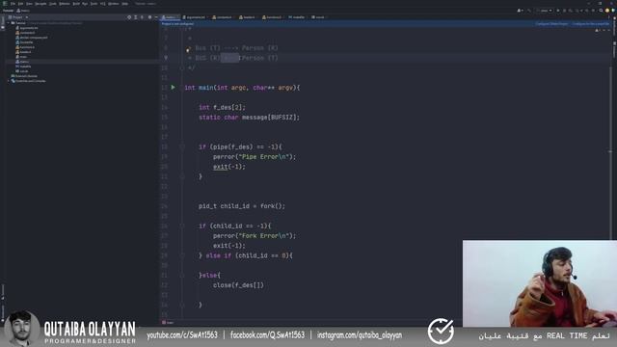617x347 pixels.
Task: Open the File menu
Action: 13,4
